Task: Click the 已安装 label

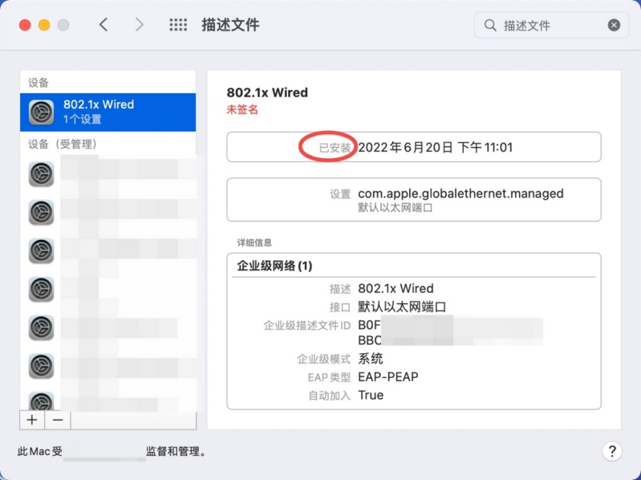Action: tap(335, 147)
